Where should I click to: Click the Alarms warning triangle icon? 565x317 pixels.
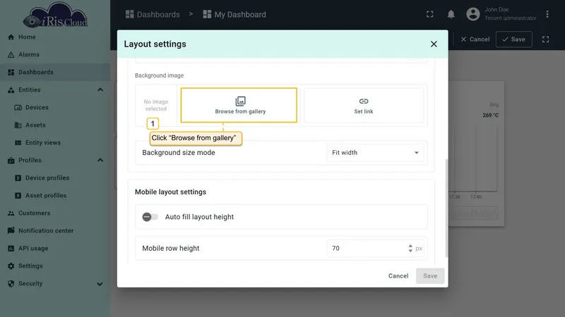pyautogui.click(x=11, y=55)
